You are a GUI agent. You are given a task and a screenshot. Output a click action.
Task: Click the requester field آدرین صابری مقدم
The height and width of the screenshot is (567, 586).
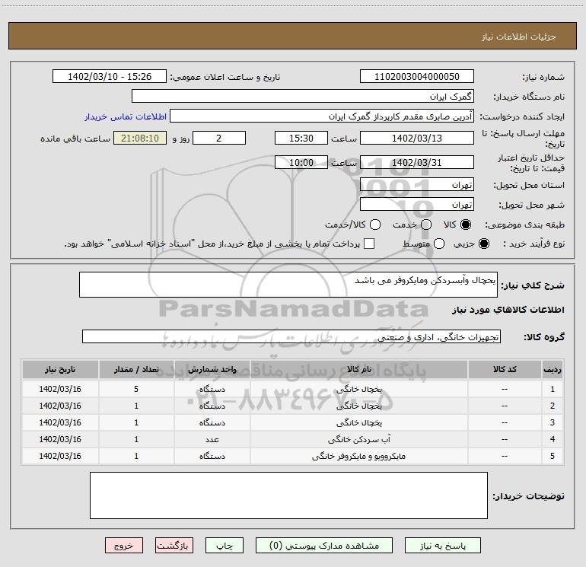click(x=322, y=116)
